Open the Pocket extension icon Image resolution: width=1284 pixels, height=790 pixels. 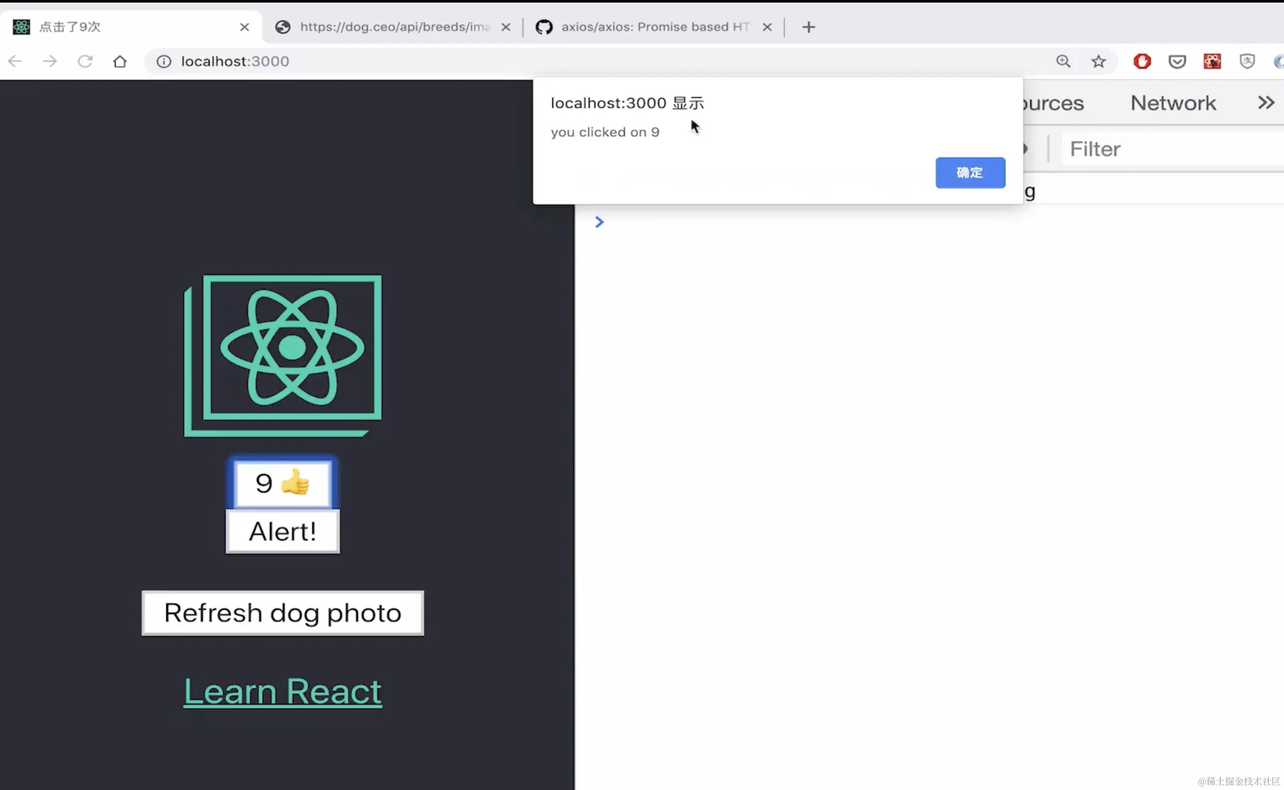point(1177,62)
